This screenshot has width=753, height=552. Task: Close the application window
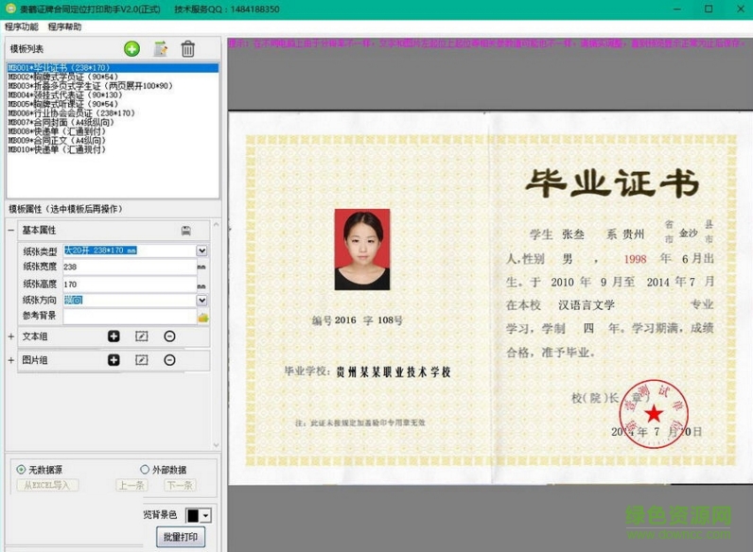741,9
